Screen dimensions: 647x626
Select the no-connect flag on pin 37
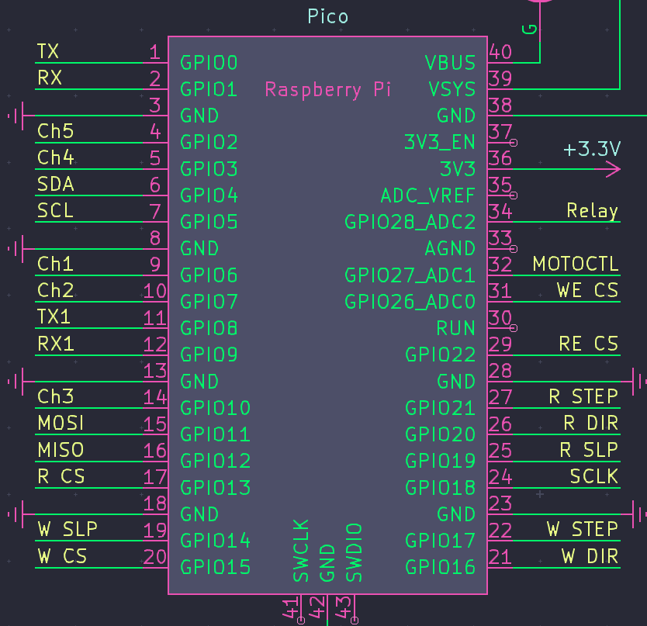514,142
